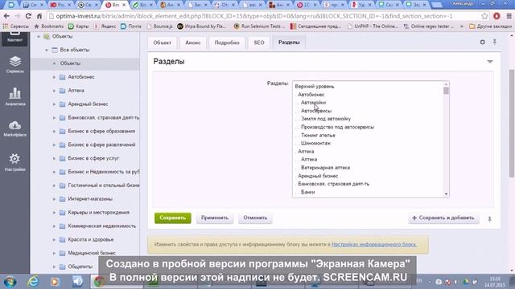Expand the Банковская, страховая деят-ть node

click(54, 118)
